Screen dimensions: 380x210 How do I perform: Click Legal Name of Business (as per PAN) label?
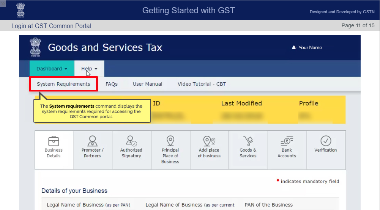(88, 205)
